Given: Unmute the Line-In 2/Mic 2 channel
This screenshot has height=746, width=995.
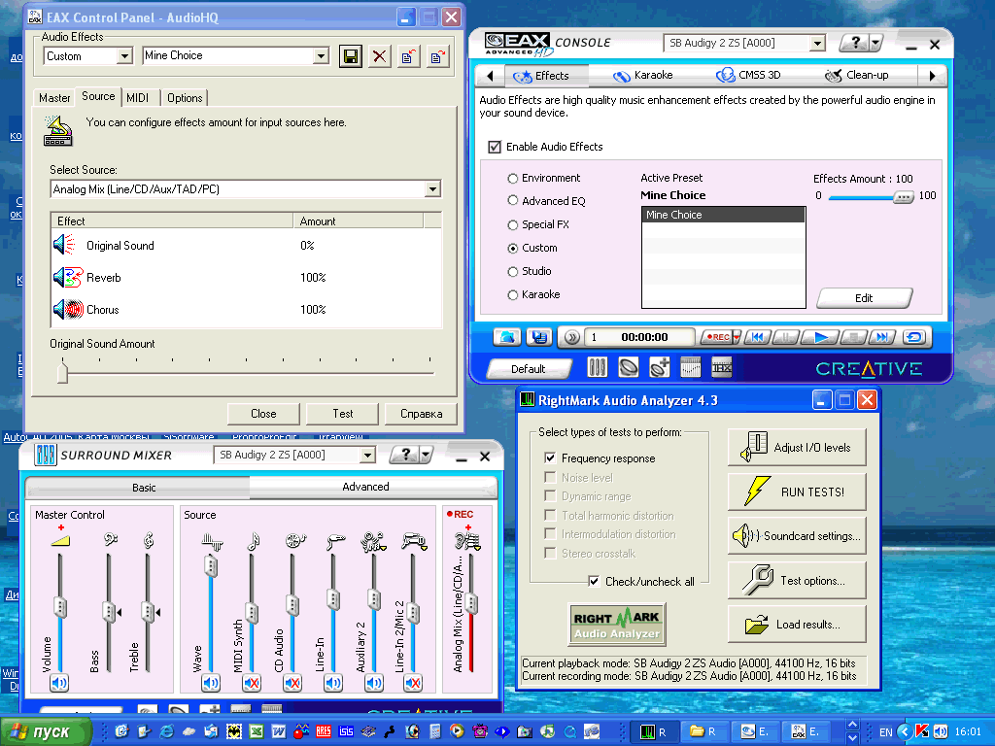Looking at the screenshot, I should point(413,683).
